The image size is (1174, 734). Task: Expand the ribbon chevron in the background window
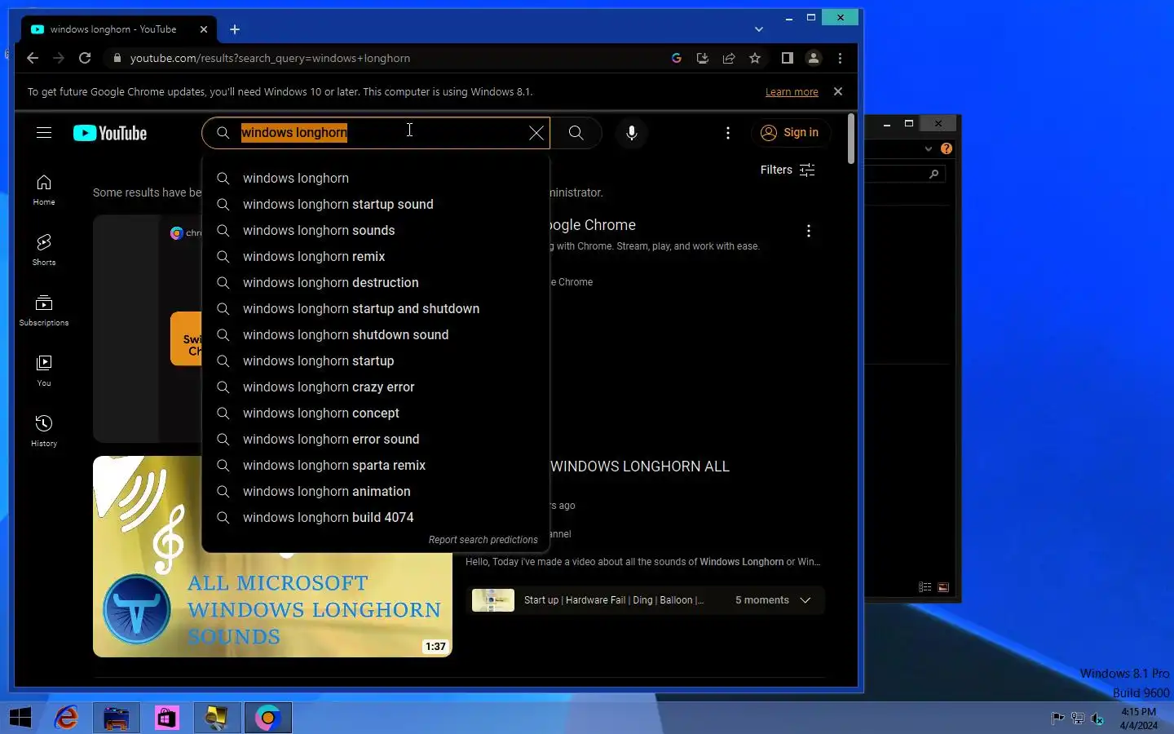point(928,148)
